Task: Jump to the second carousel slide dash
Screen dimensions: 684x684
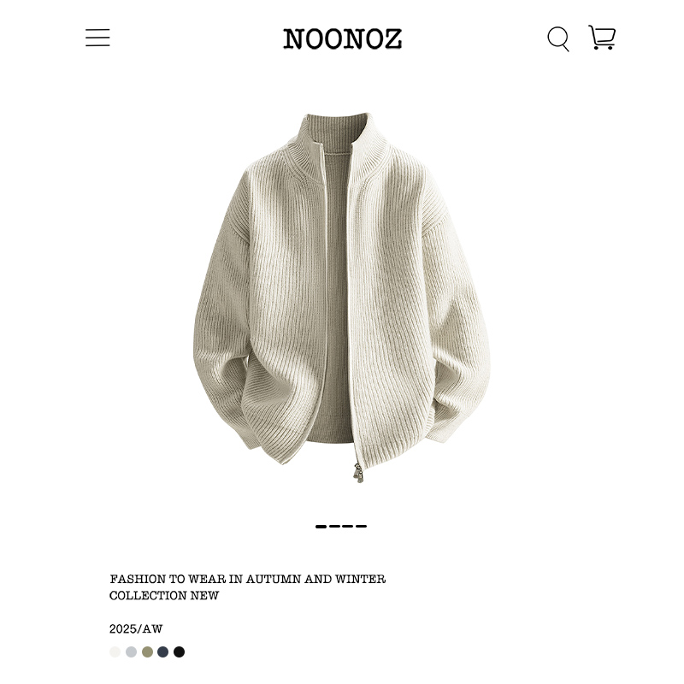Action: (334, 527)
